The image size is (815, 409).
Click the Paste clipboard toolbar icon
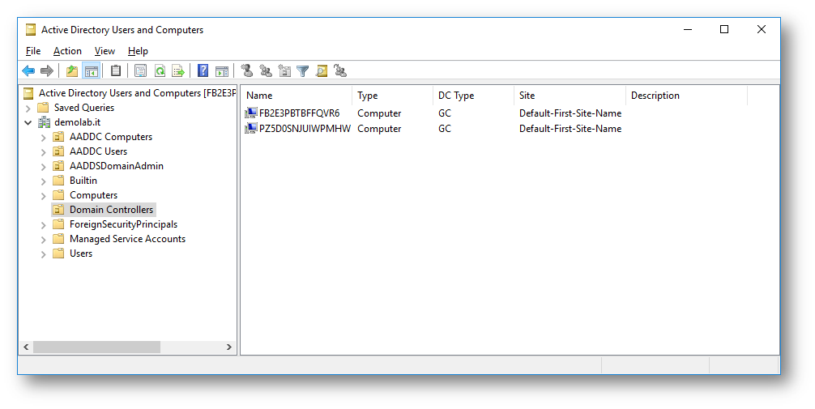pyautogui.click(x=116, y=70)
